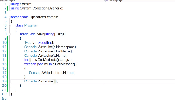Click the declared variable 'c' on line 14
The width and height of the screenshot is (175, 107).
(x=30, y=60)
